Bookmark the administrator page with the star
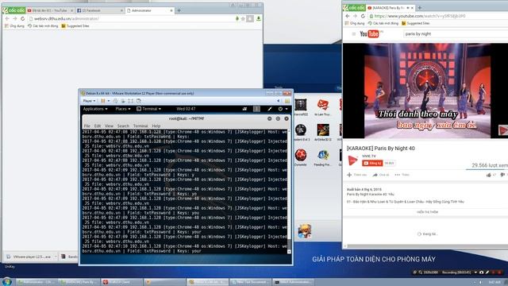Screen dimensions: 508x286 pyautogui.click(x=243, y=19)
